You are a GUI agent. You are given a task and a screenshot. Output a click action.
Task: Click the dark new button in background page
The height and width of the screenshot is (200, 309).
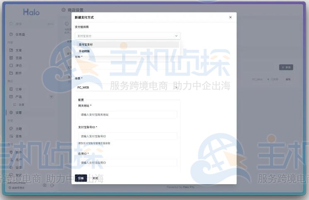point(286,67)
